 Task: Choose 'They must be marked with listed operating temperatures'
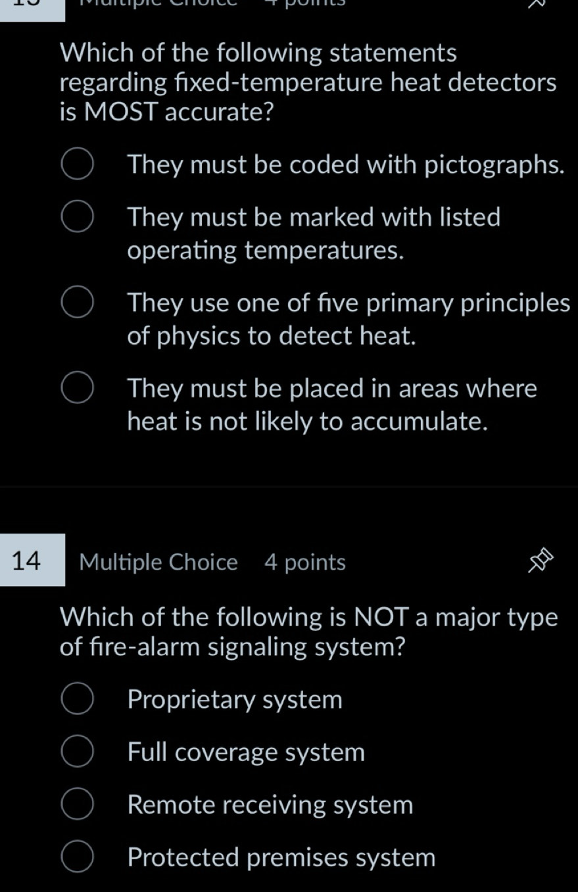[x=77, y=217]
